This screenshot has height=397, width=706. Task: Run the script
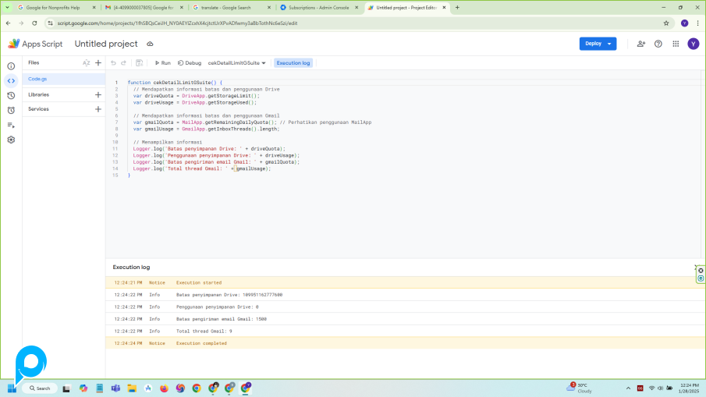[x=162, y=62]
